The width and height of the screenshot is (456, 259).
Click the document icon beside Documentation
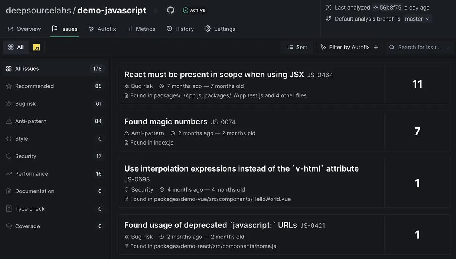click(9, 191)
